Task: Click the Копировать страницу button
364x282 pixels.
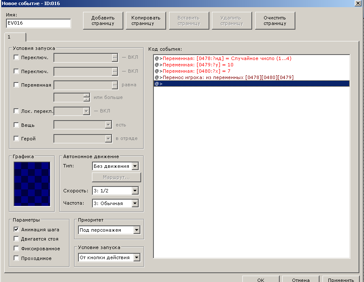Action: (x=146, y=20)
